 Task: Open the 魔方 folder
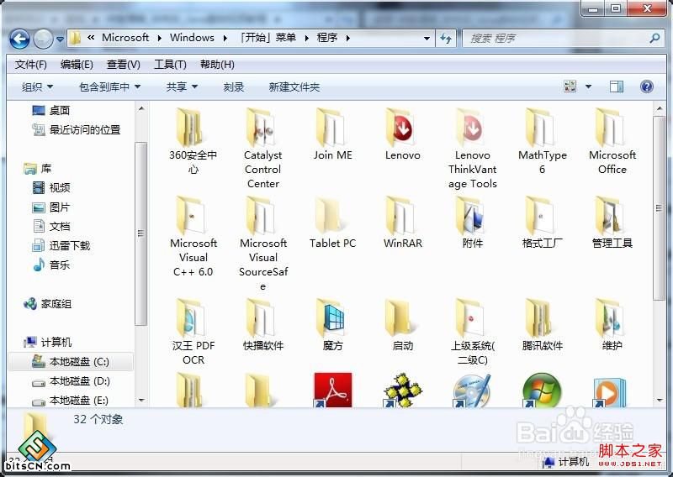[x=332, y=324]
